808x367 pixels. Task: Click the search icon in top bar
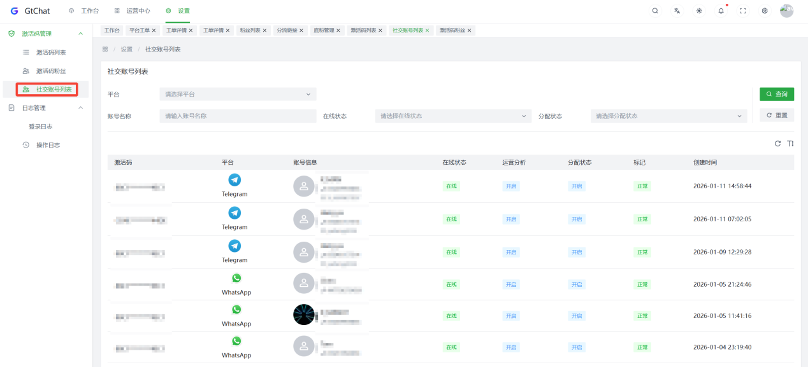[655, 11]
